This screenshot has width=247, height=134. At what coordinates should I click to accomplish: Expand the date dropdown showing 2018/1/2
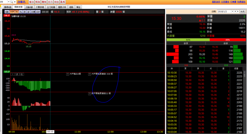232,12
